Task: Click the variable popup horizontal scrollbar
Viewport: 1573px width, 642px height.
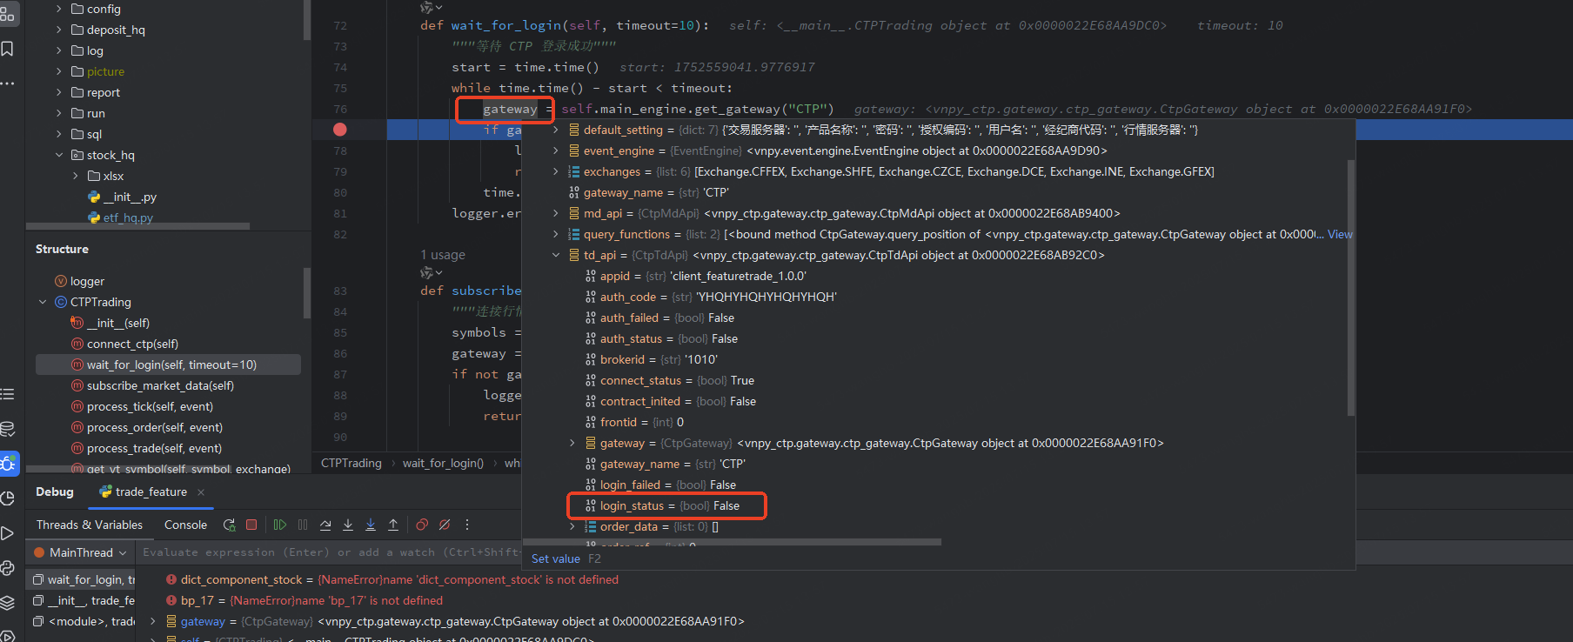Action: [732, 542]
